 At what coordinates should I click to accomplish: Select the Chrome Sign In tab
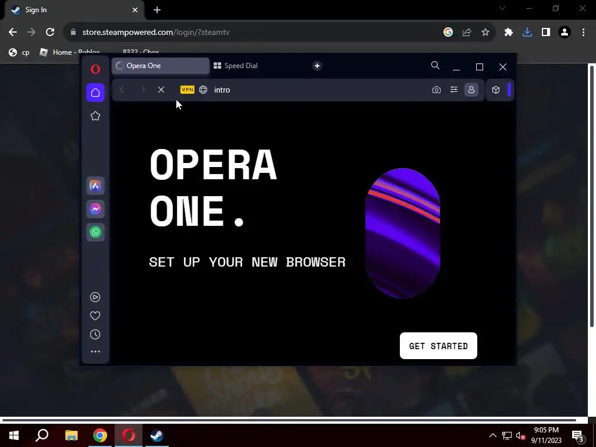pos(74,10)
